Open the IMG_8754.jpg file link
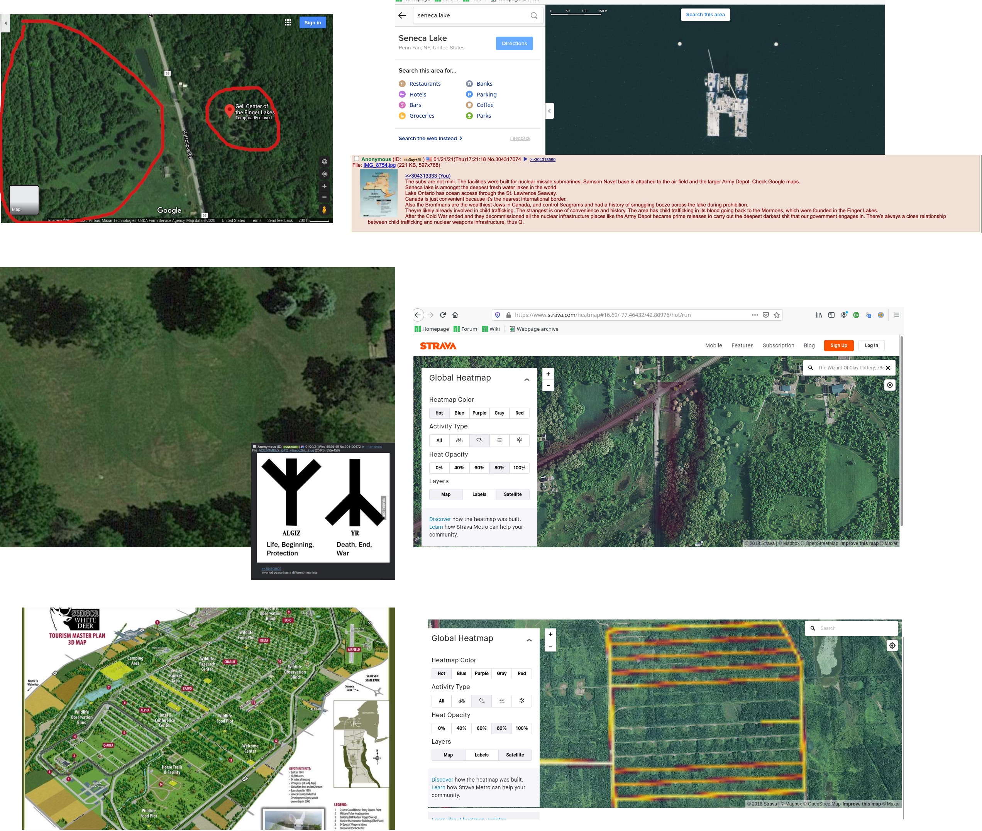The width and height of the screenshot is (982, 831). [379, 165]
